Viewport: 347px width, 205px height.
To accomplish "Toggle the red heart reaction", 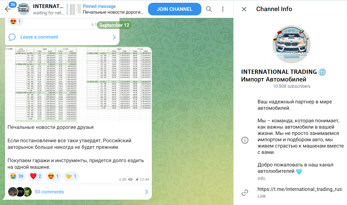I will pos(36,176).
